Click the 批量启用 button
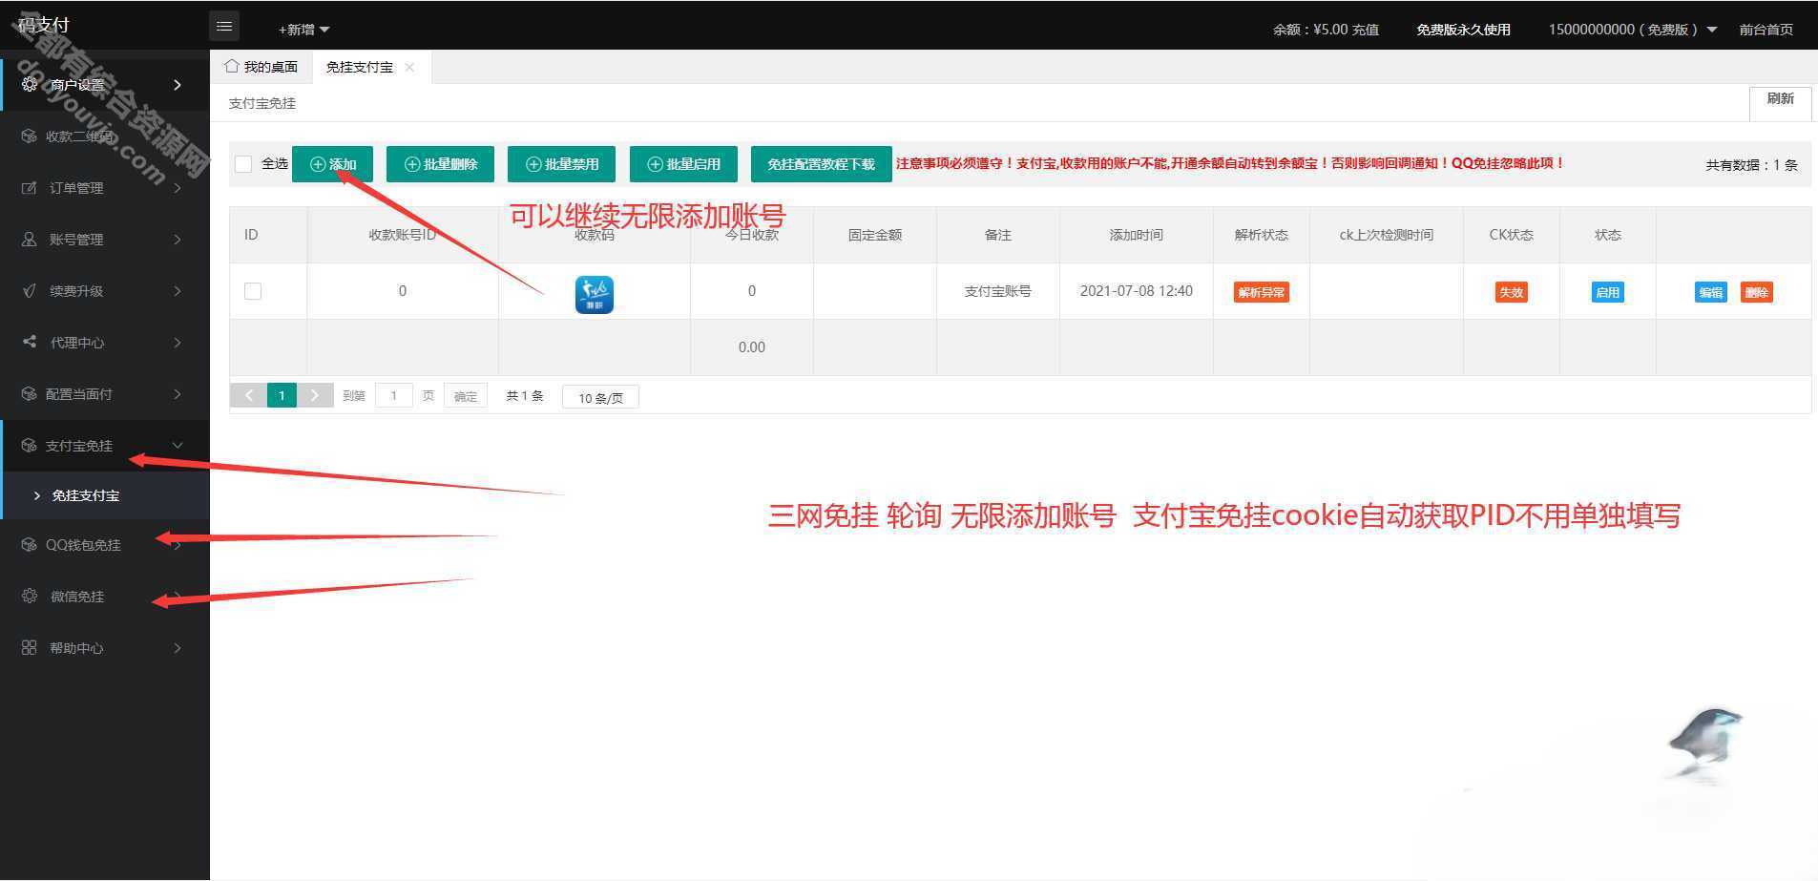This screenshot has height=881, width=1818. (x=683, y=164)
